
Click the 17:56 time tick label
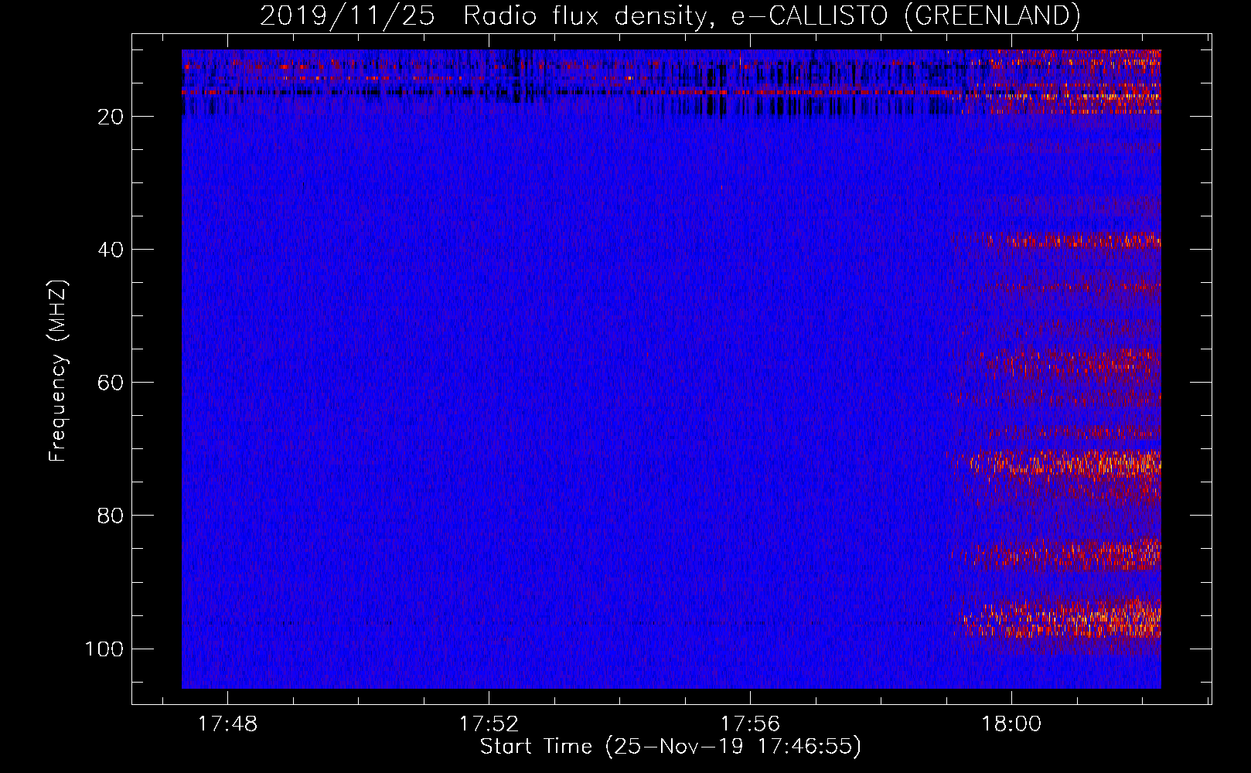click(750, 724)
